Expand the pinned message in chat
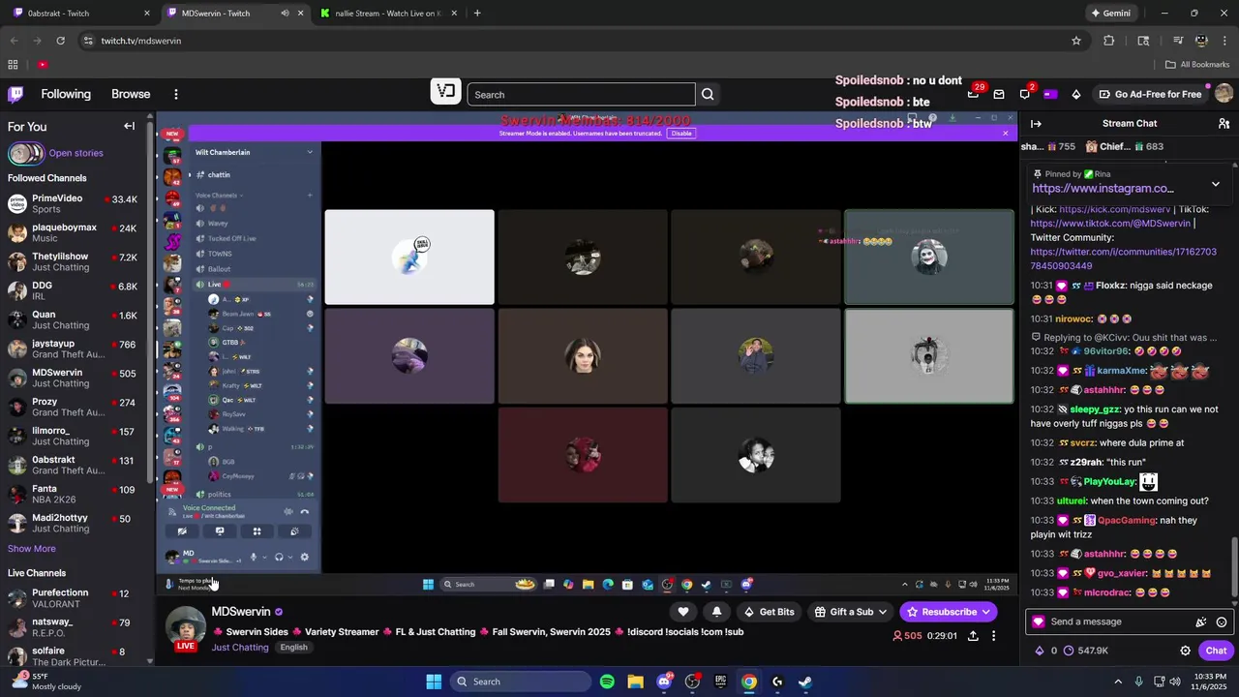1239x697 pixels. coord(1216,184)
